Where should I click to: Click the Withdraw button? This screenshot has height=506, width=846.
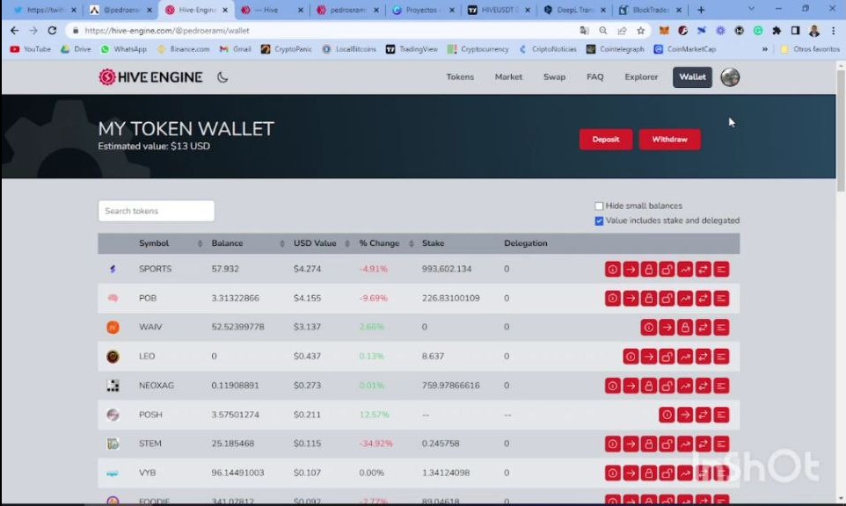point(669,140)
